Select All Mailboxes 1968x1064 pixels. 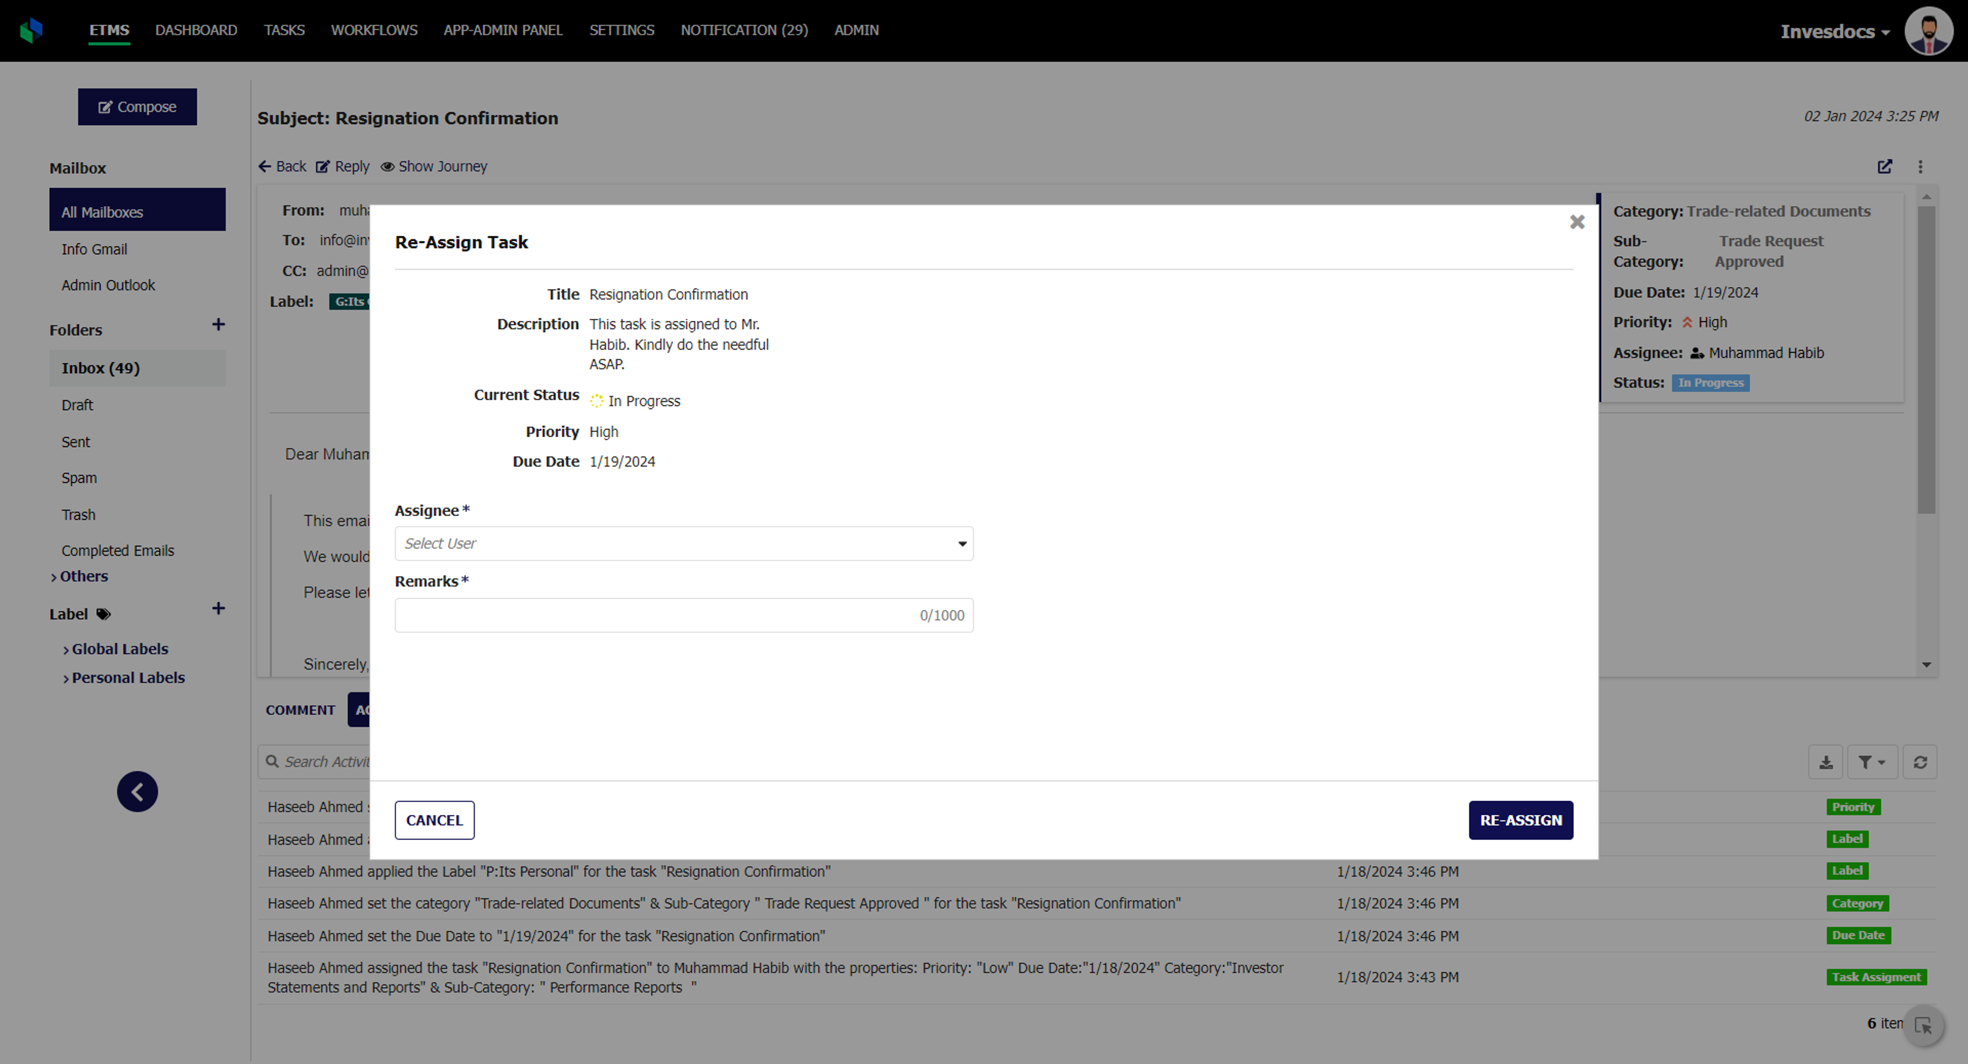pos(137,209)
